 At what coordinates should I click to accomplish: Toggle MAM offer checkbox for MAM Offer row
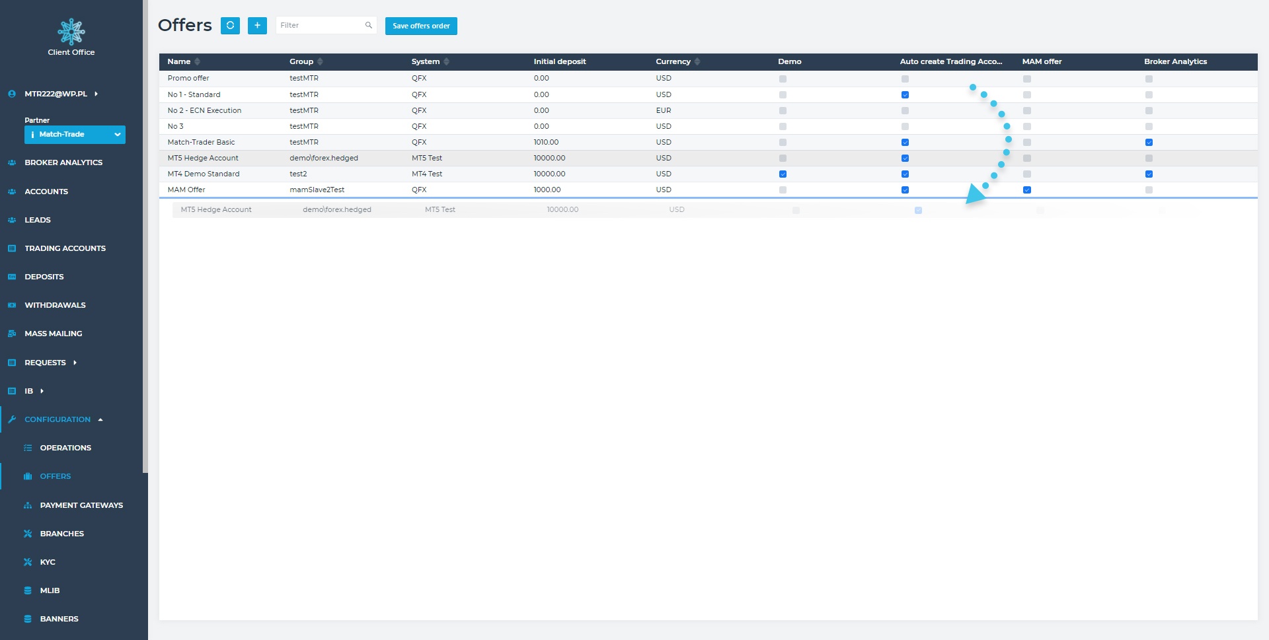pyautogui.click(x=1026, y=190)
